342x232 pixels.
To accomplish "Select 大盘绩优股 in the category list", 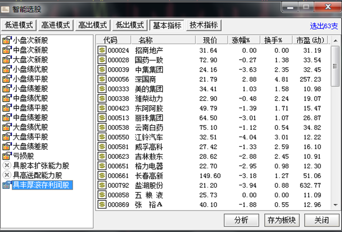I will [30, 127].
